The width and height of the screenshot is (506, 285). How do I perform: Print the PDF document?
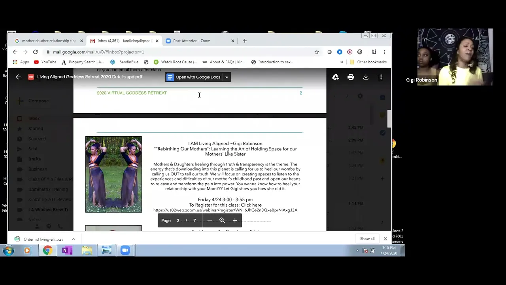tap(351, 77)
